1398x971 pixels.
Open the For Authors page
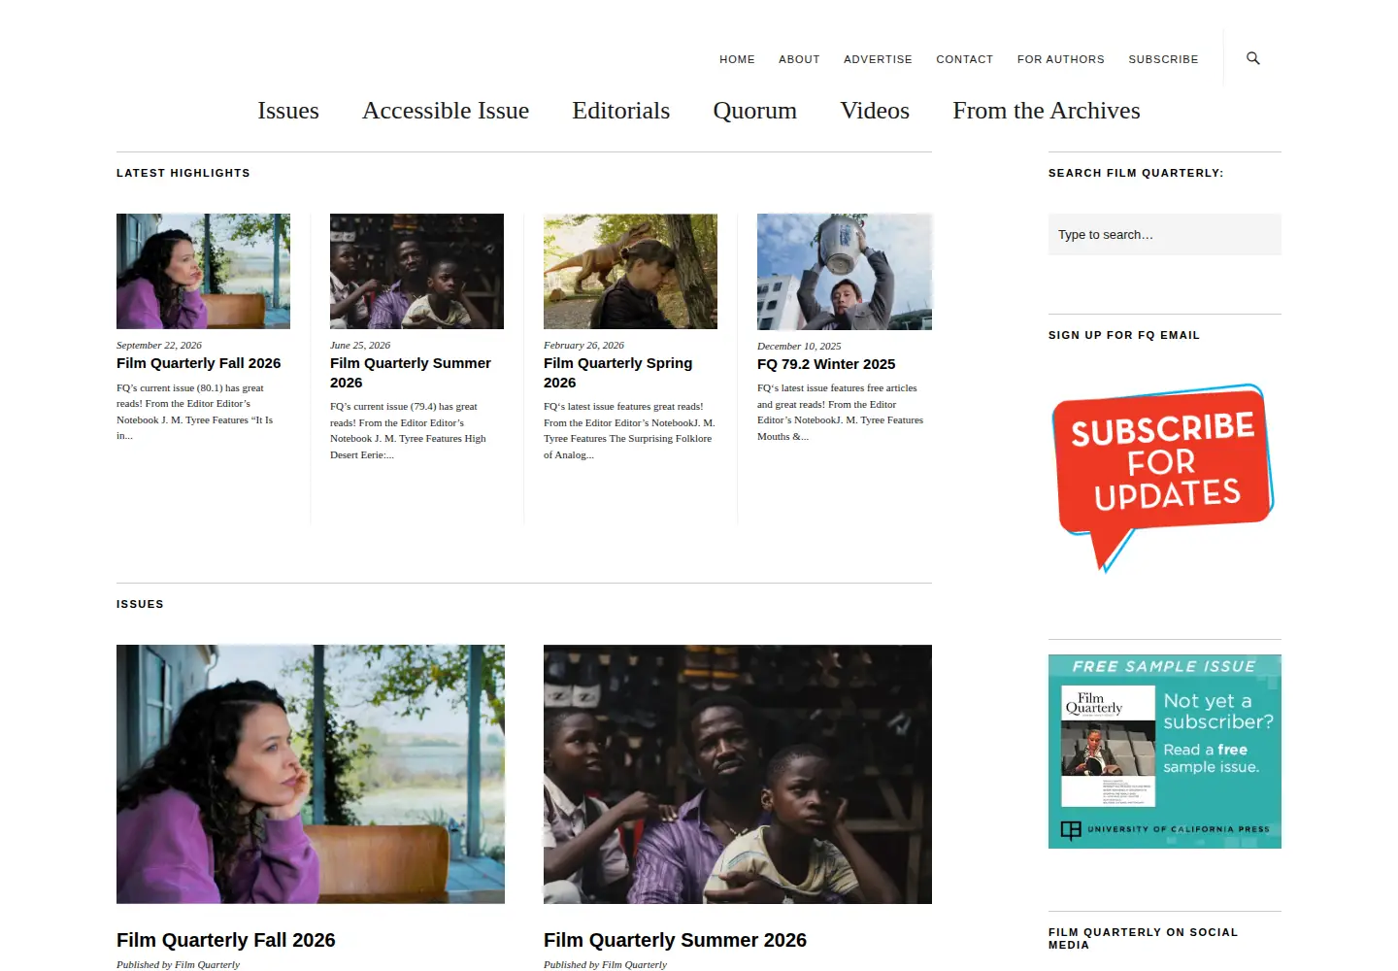[1060, 59]
